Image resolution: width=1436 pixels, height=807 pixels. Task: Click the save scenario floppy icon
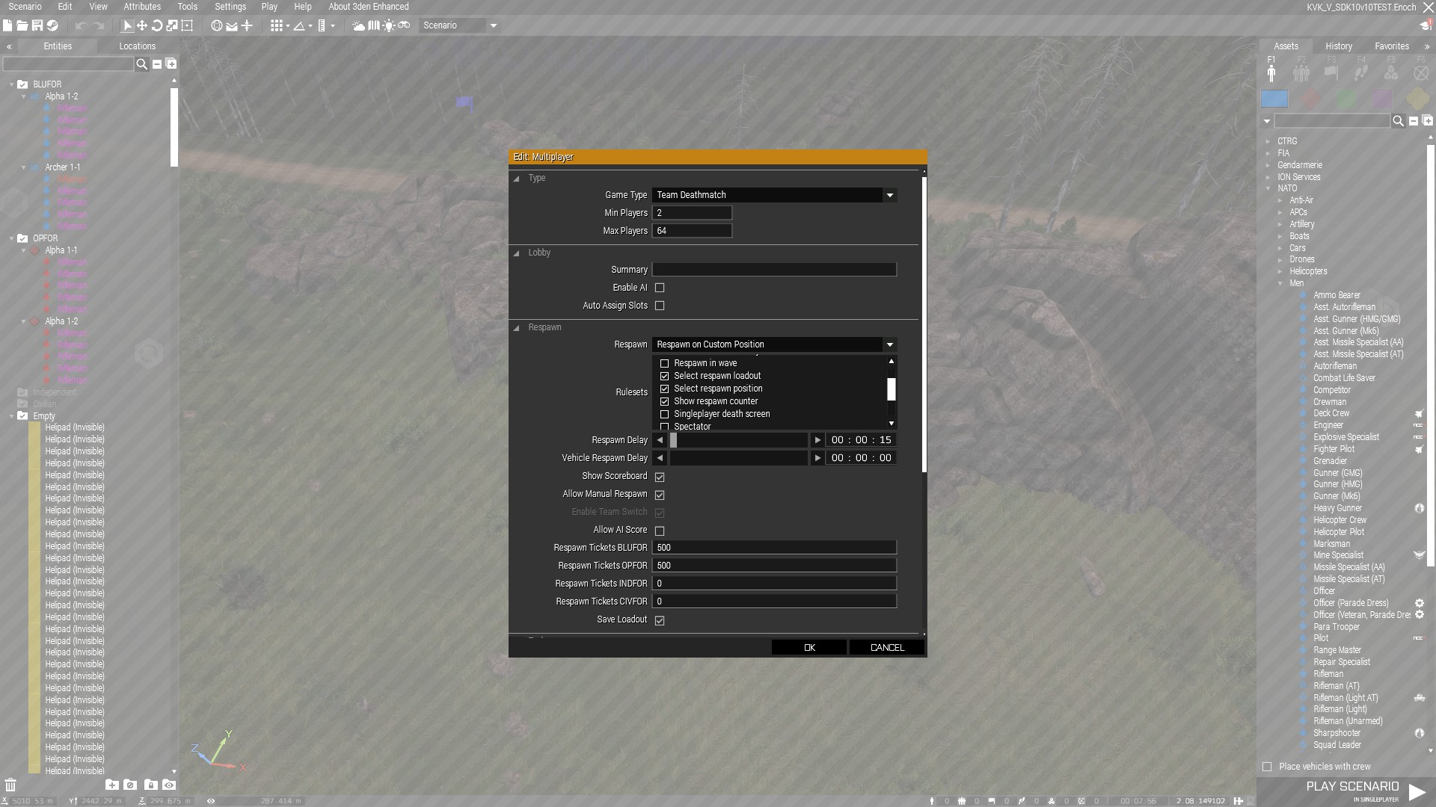(37, 25)
